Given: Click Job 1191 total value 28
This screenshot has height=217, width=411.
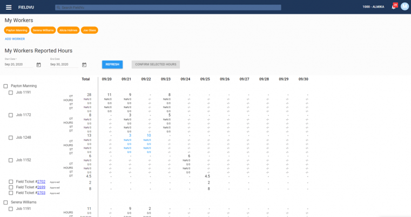Looking at the screenshot, I should (x=89, y=94).
